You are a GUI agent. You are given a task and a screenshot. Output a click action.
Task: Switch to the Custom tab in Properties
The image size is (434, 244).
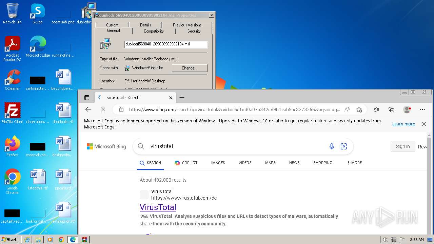[x=112, y=25]
